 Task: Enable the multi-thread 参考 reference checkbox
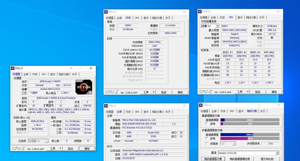pos(207,138)
